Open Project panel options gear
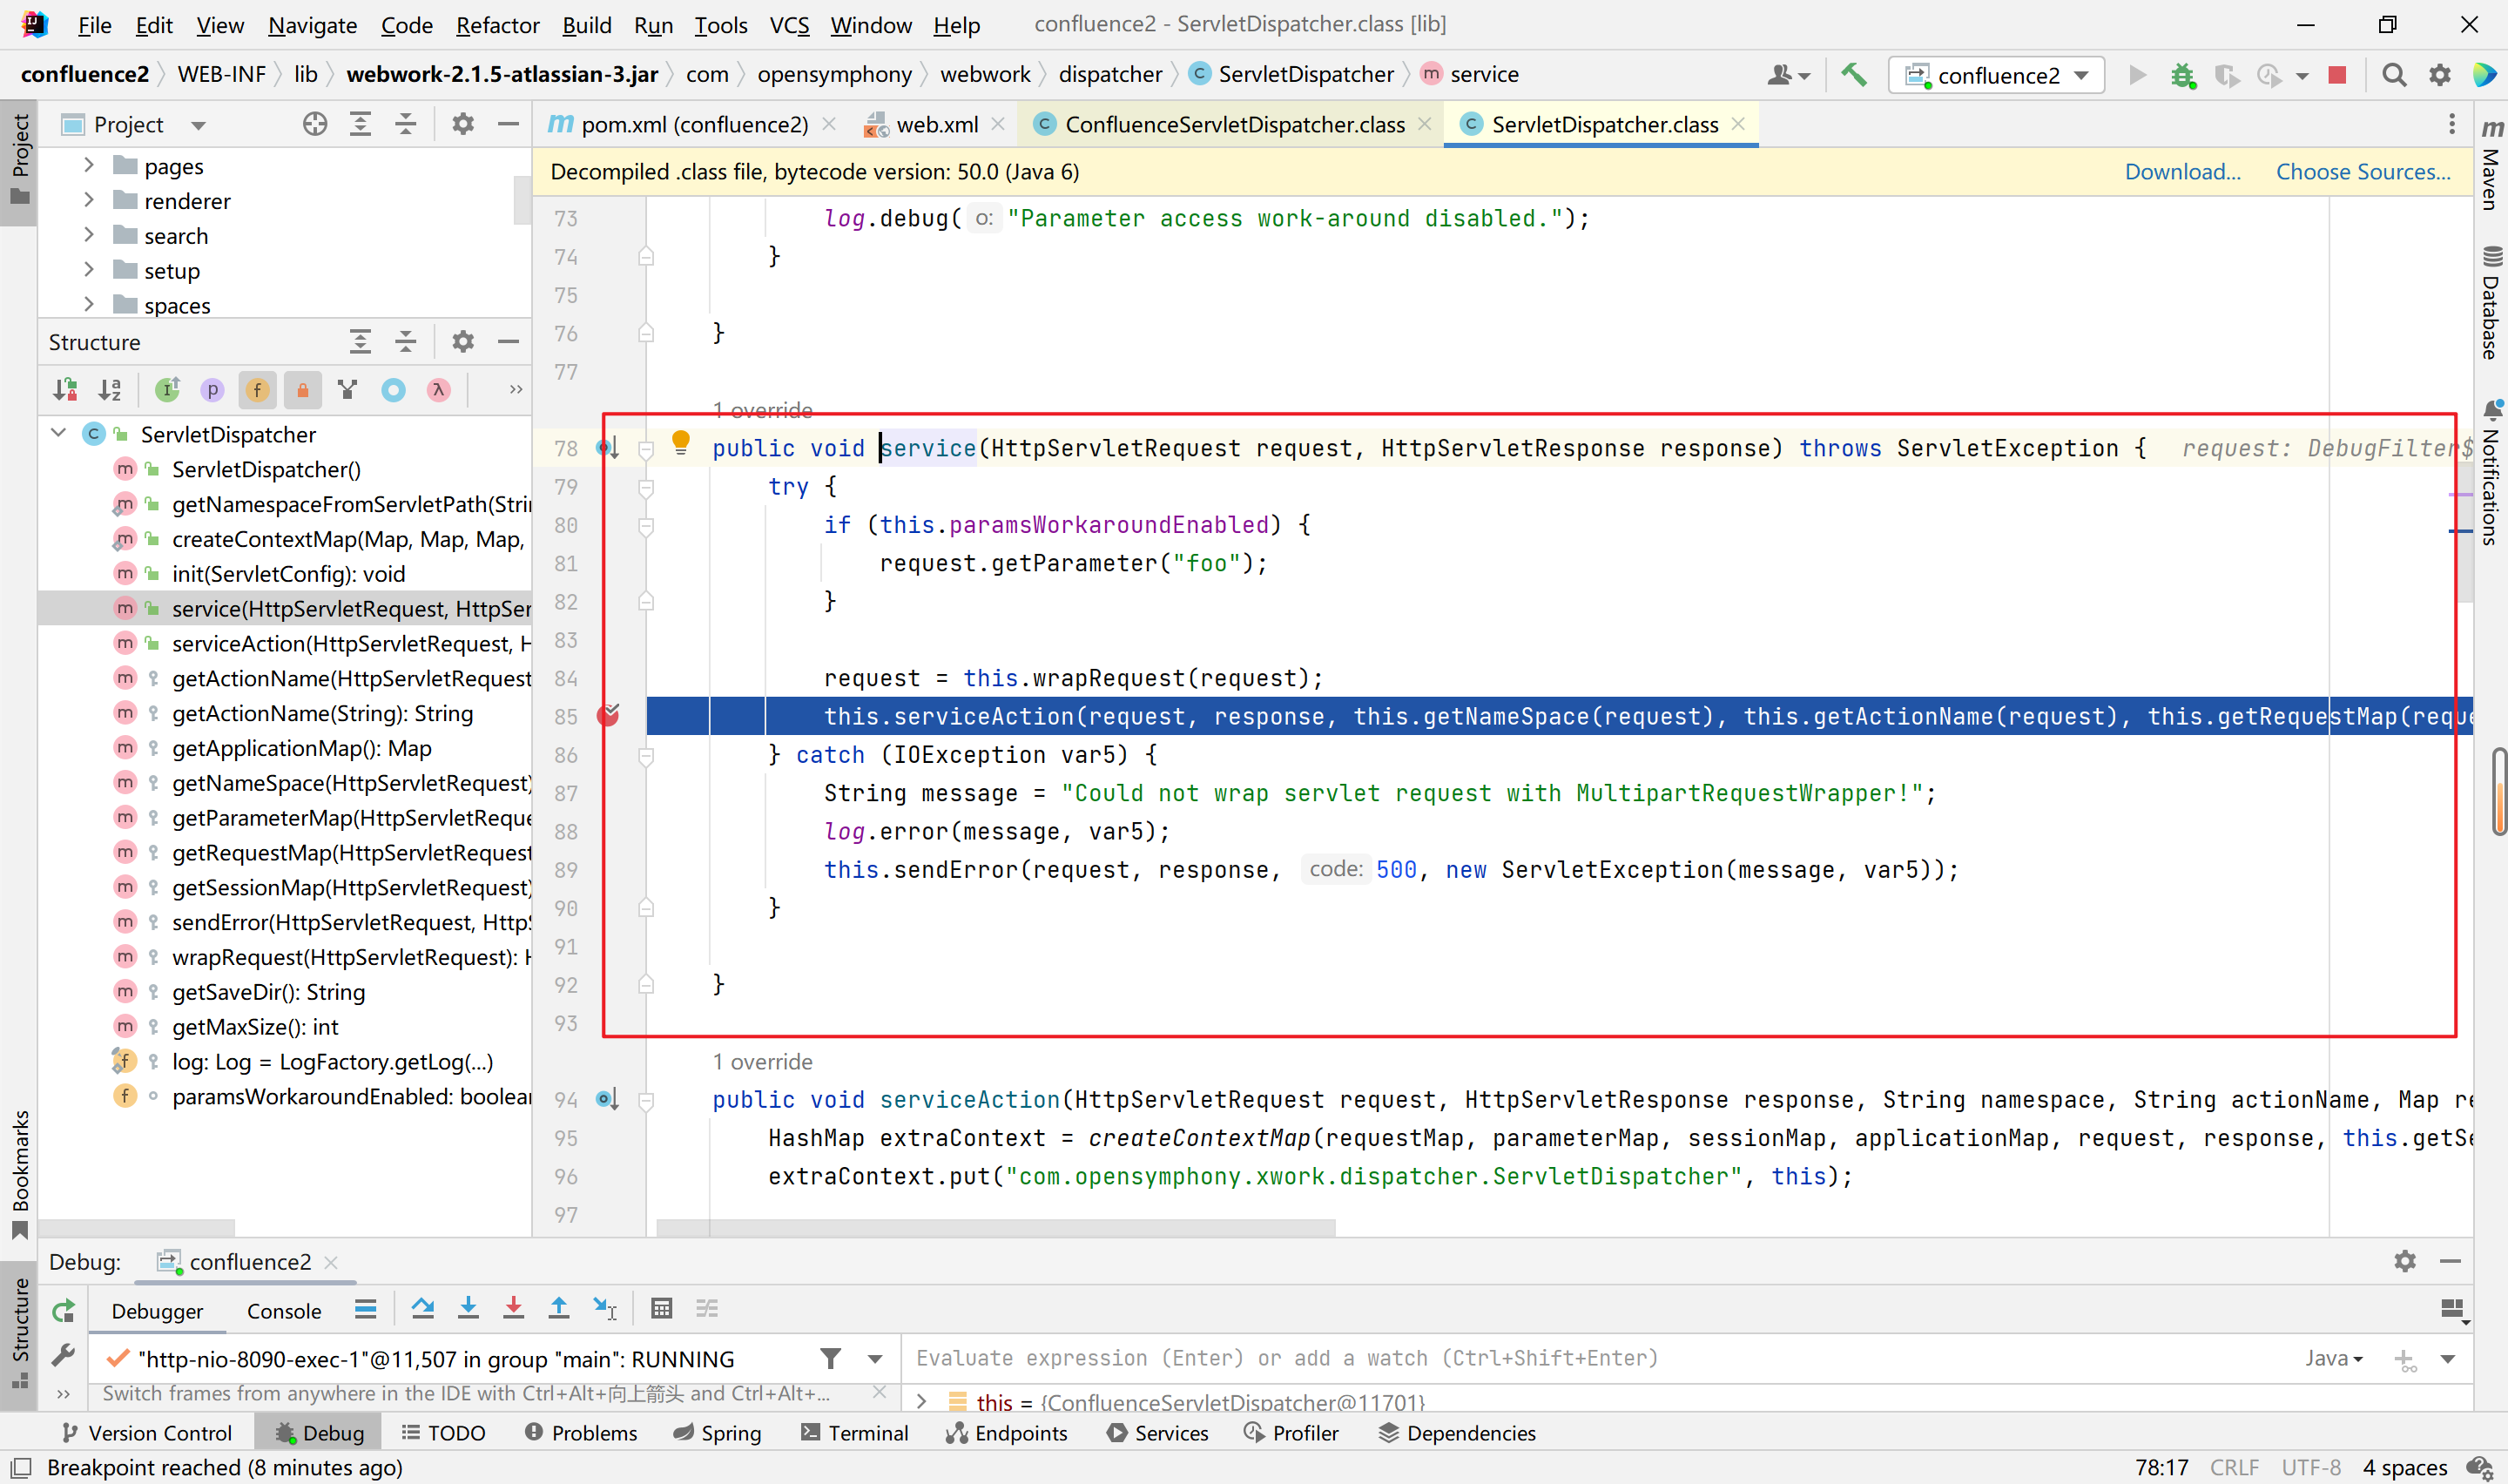This screenshot has height=1484, width=2508. click(462, 124)
